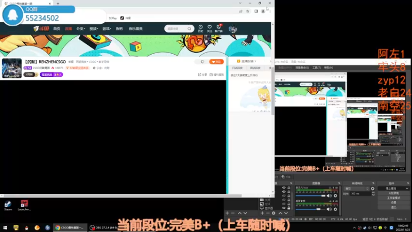Open the 关注 heart icon in nav bar
The width and height of the screenshot is (412, 232).
point(210,28)
